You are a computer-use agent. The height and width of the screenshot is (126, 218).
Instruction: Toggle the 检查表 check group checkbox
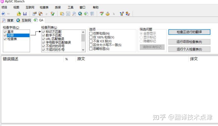point(5,39)
